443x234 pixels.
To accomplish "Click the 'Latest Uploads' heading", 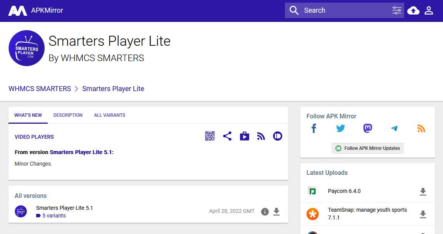I will pos(327,173).
